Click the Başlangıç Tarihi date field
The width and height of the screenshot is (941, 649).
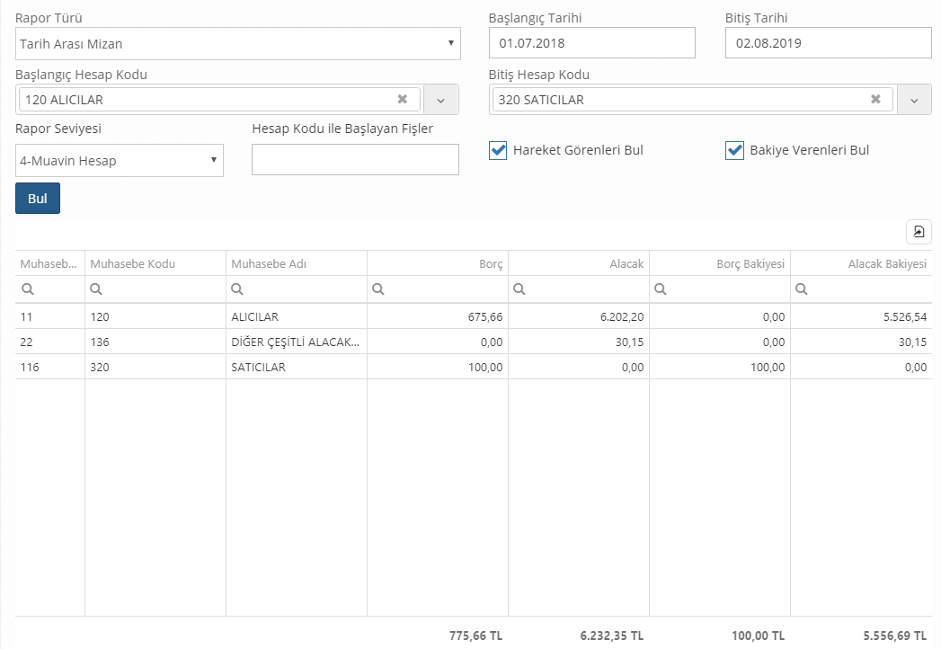pyautogui.click(x=591, y=42)
